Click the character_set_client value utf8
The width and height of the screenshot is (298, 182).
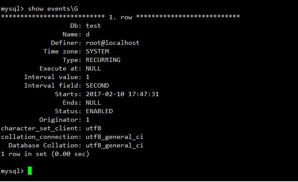(x=93, y=128)
